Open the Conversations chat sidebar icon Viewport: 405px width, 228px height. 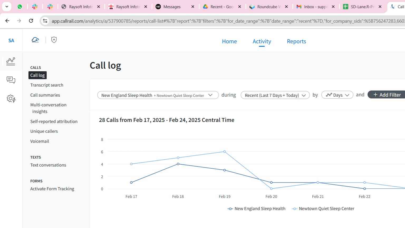click(x=11, y=80)
